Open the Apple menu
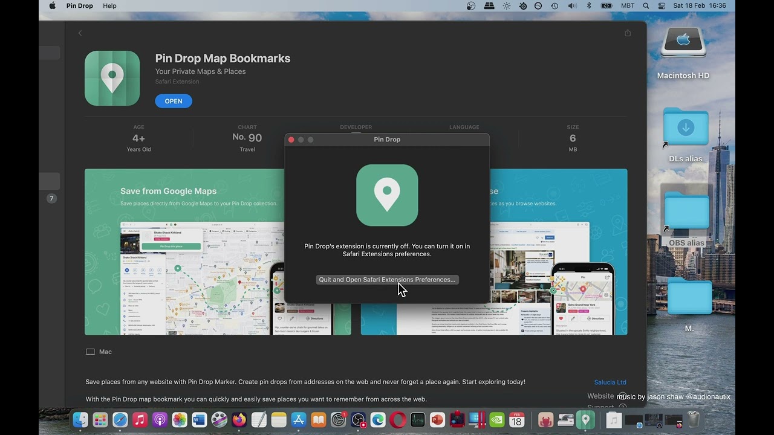The image size is (774, 435). click(x=52, y=6)
